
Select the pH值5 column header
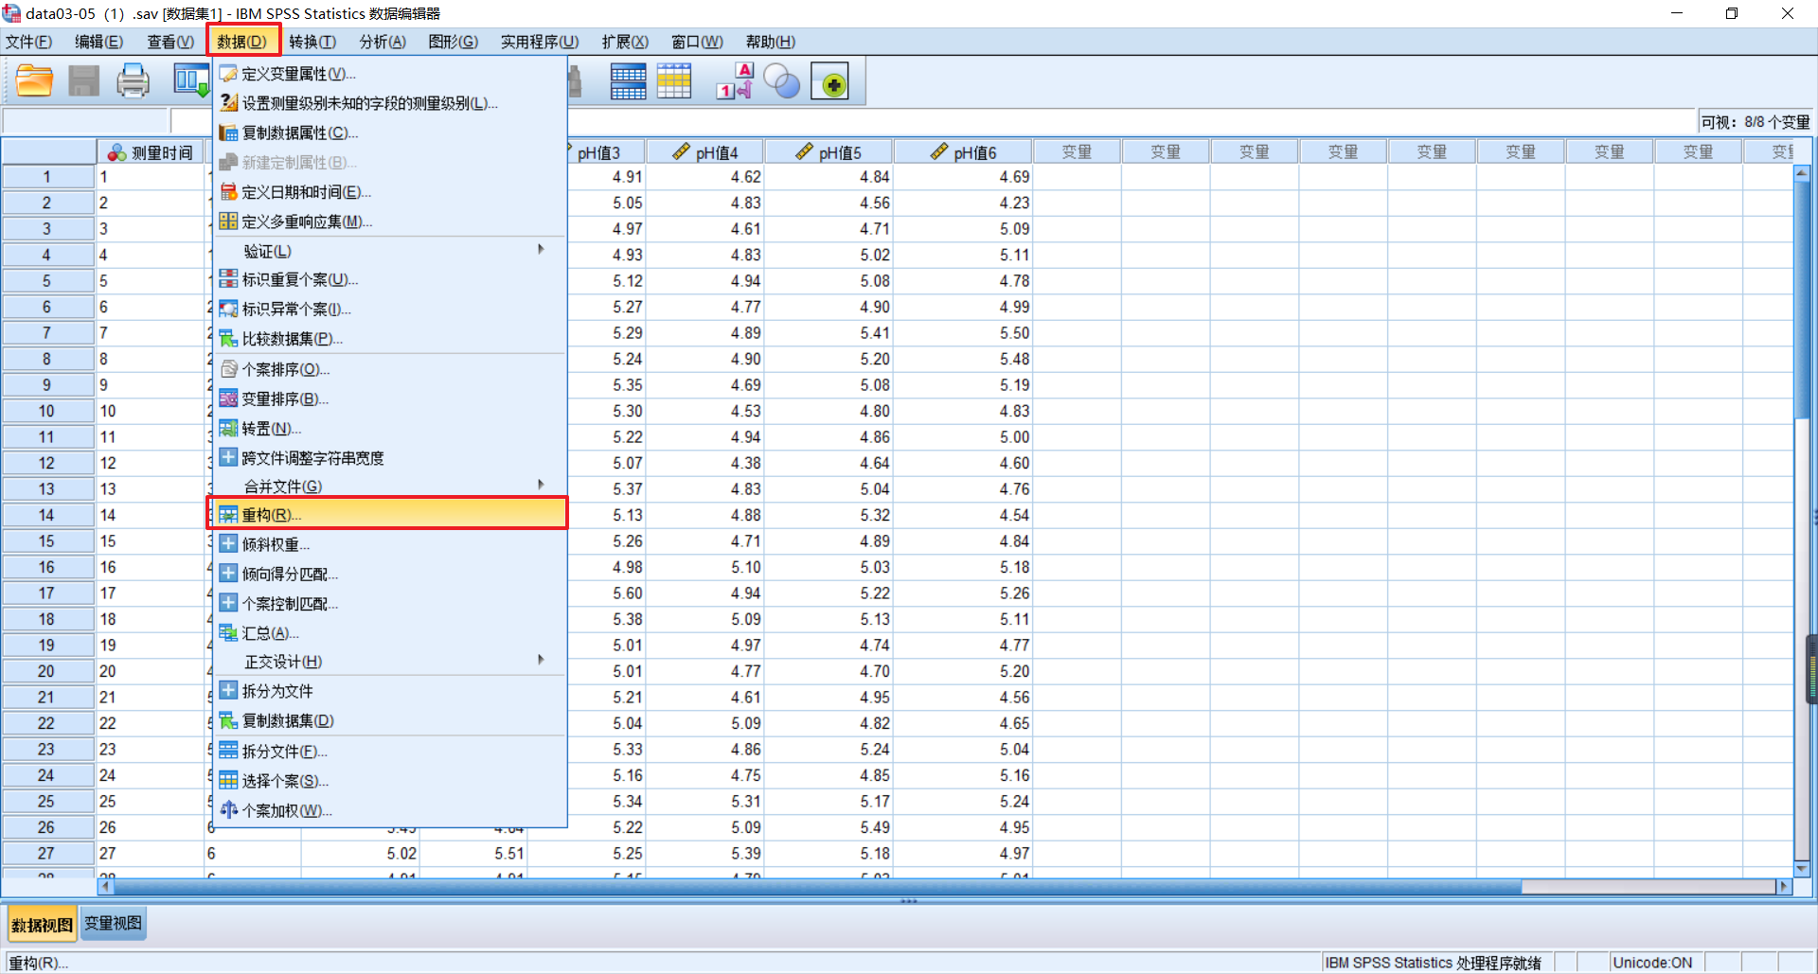829,152
